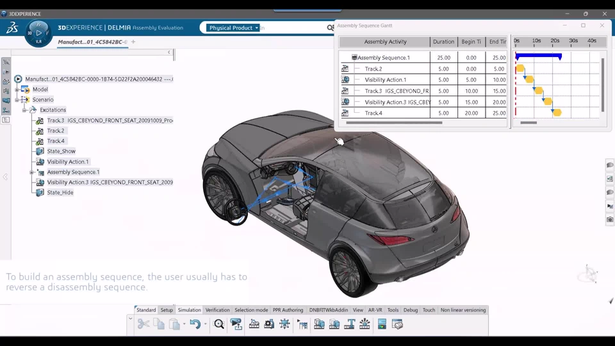Click the Assembly Sequence flag icon in toolbar
Image resolution: width=615 pixels, height=346 pixels.
pyautogui.click(x=302, y=324)
